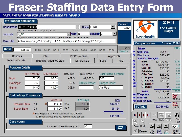Click Base salary amount $1,627,455
Screen dimensions: 182x137
pos(163,62)
